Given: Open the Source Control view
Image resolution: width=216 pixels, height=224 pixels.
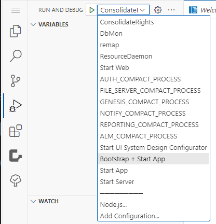Looking at the screenshot, I should tap(16, 81).
